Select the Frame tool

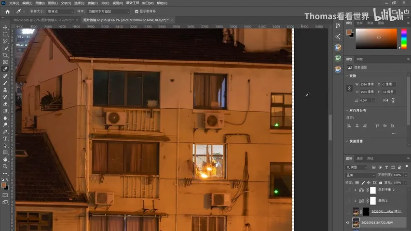[5, 62]
